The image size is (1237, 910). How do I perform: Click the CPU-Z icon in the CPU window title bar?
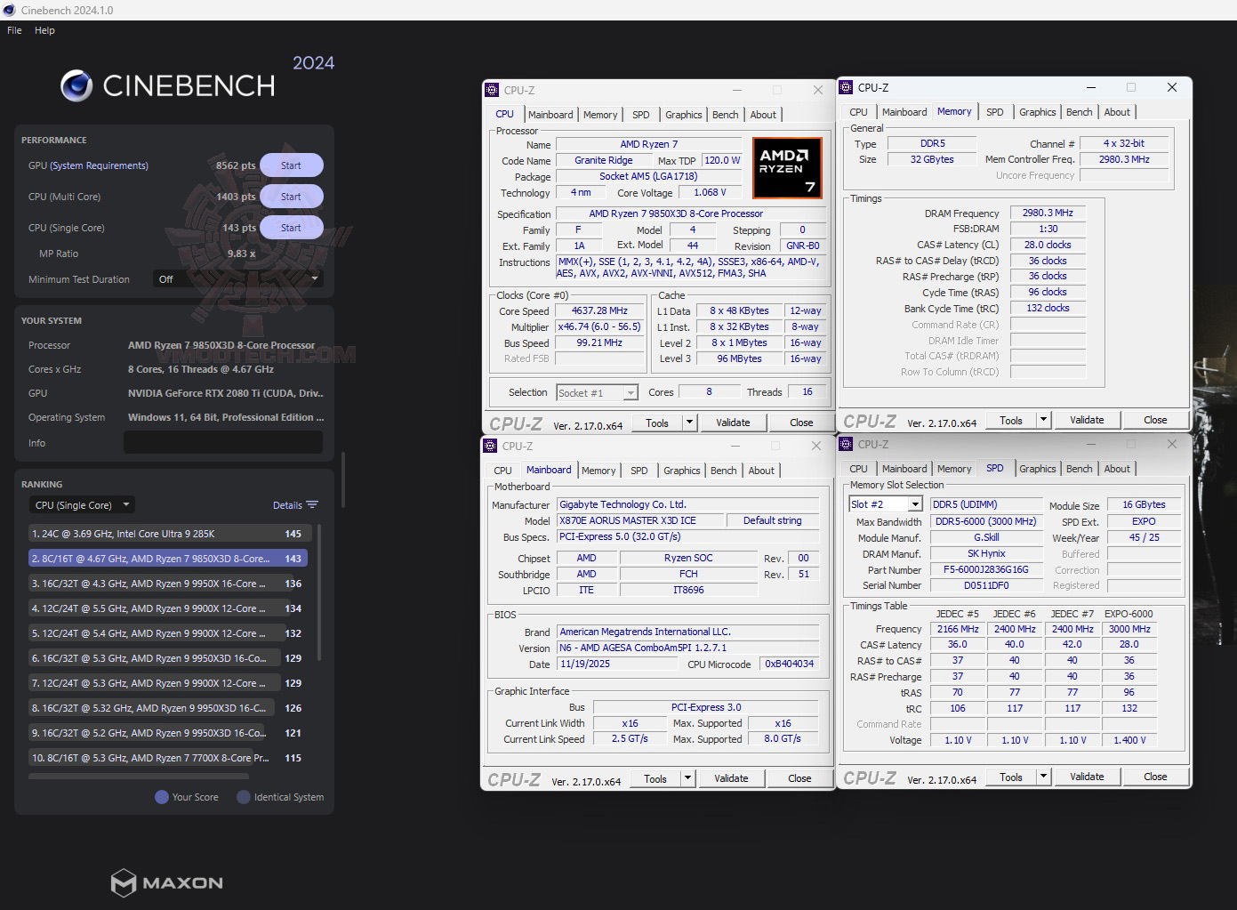[x=492, y=90]
